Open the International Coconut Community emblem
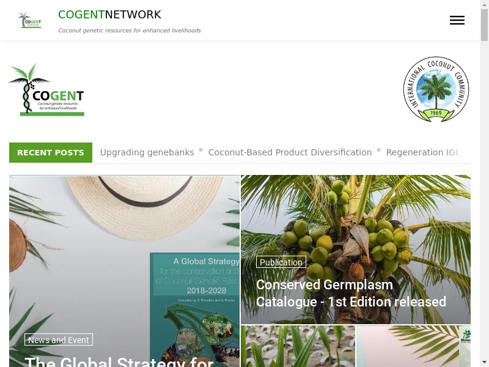489x367 pixels. pyautogui.click(x=436, y=89)
